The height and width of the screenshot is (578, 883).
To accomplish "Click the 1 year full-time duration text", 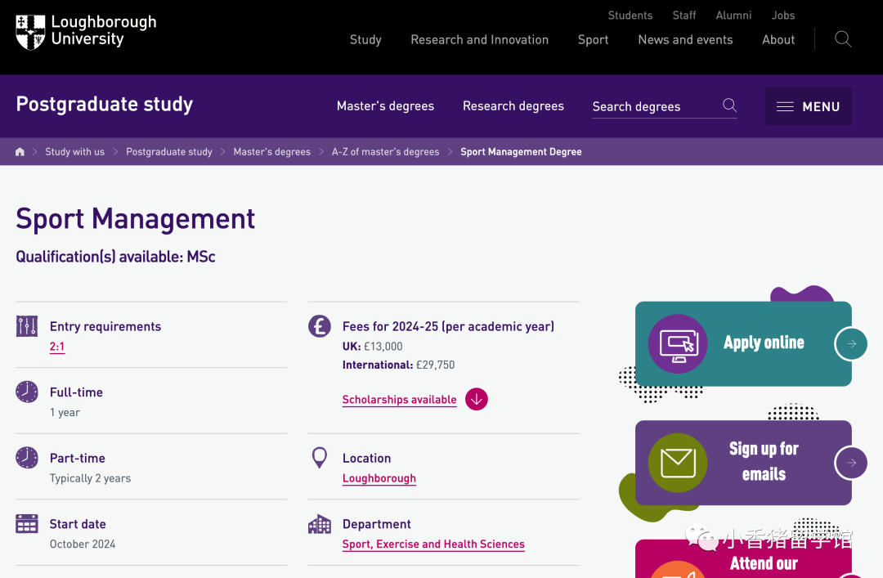I will click(x=65, y=412).
